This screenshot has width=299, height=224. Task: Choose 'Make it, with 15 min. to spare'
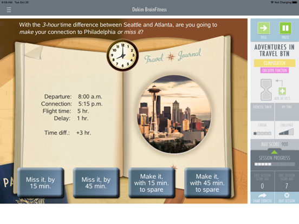152,183
